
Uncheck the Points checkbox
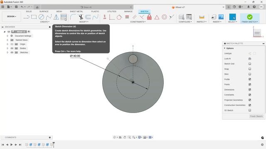tap(250, 84)
